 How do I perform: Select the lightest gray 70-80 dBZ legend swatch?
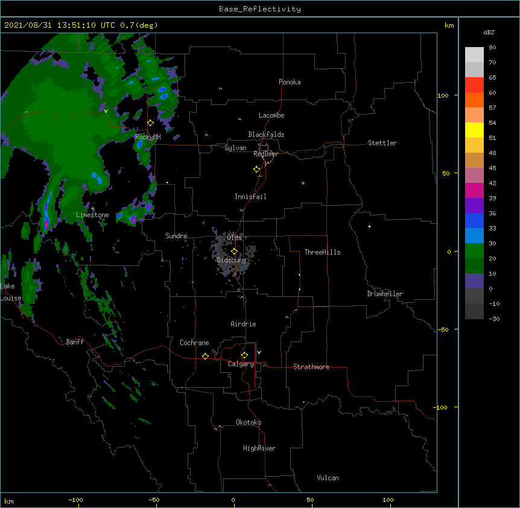tap(474, 55)
